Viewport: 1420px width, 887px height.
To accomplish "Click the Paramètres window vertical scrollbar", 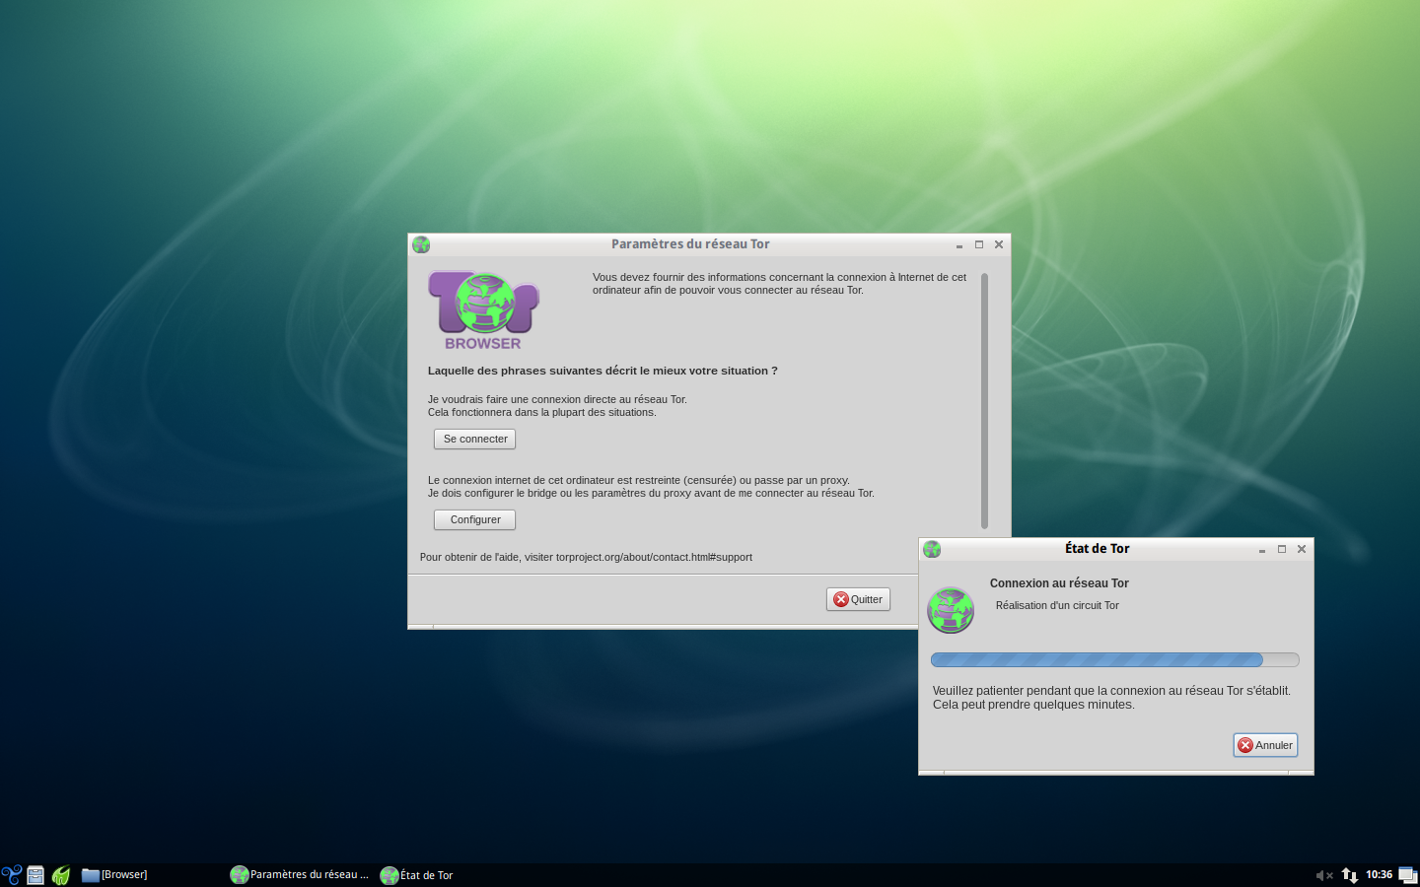I will (x=984, y=401).
